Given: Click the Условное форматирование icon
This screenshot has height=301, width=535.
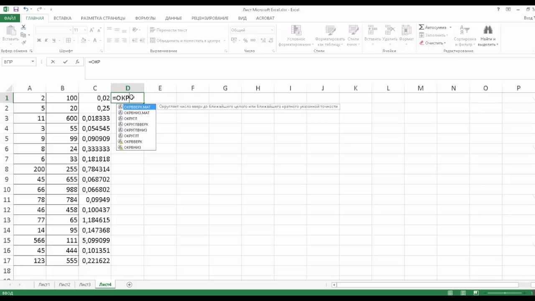Looking at the screenshot, I should coord(296,30).
